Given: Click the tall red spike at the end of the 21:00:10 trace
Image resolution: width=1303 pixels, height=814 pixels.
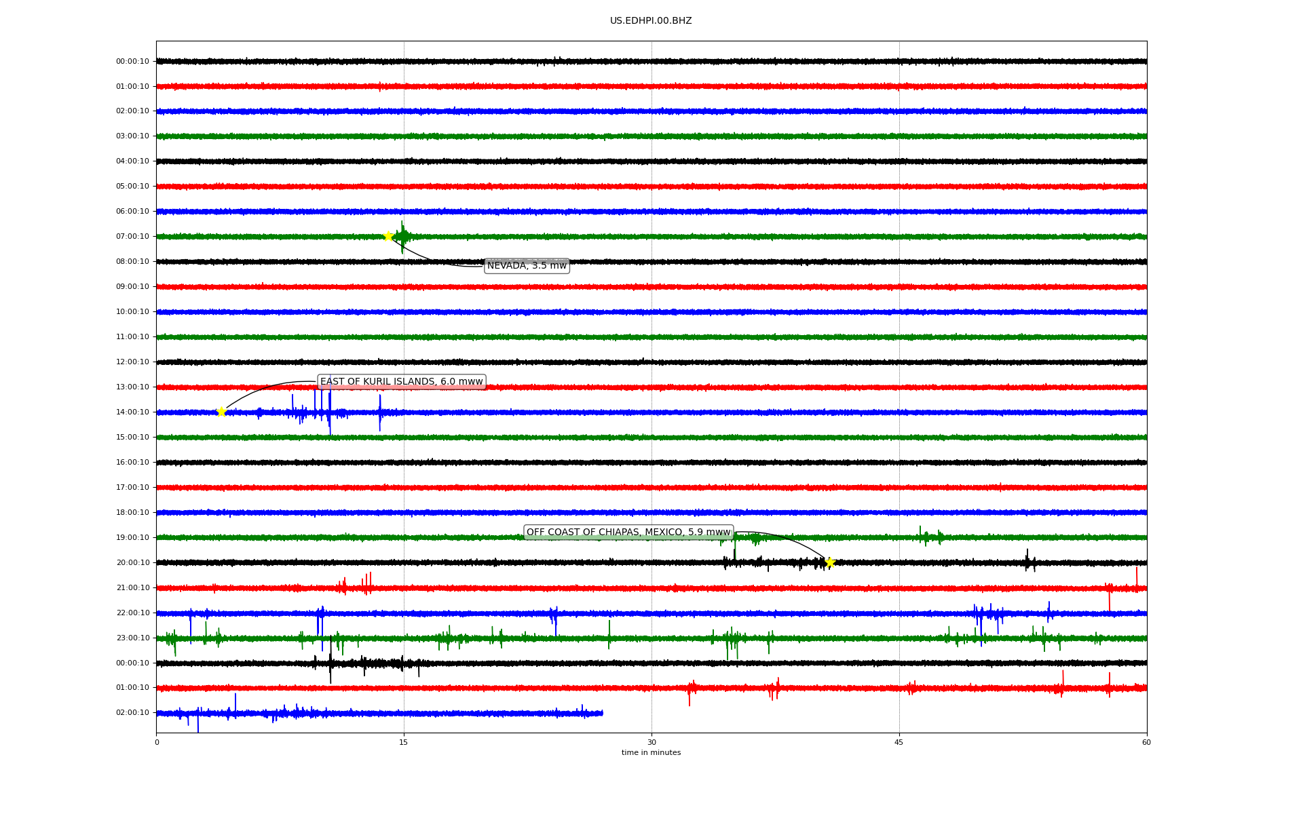Looking at the screenshot, I should coord(1137,580).
